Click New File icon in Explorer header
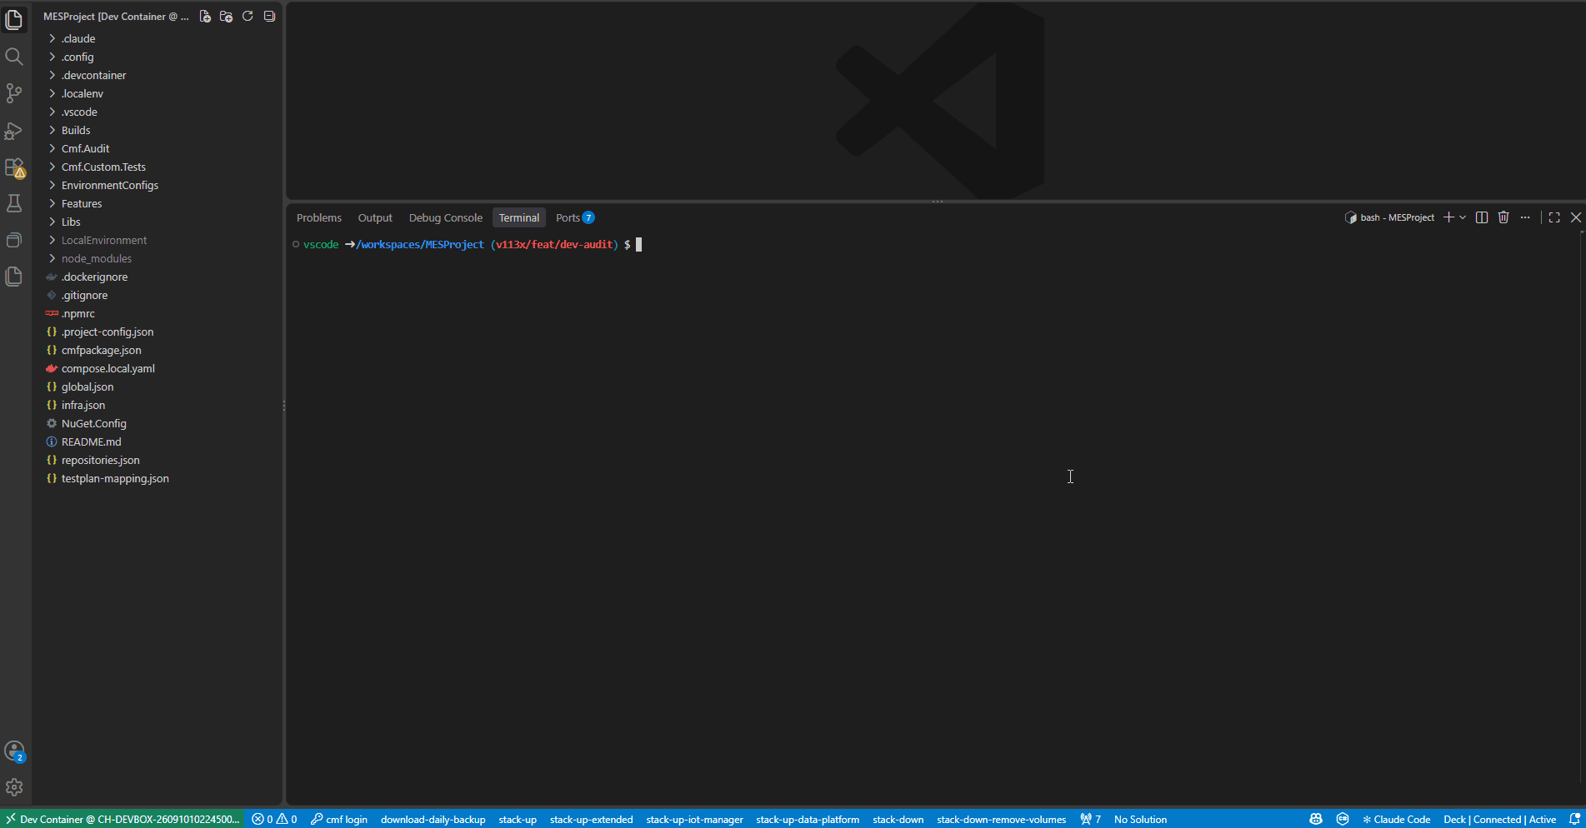 coord(205,16)
